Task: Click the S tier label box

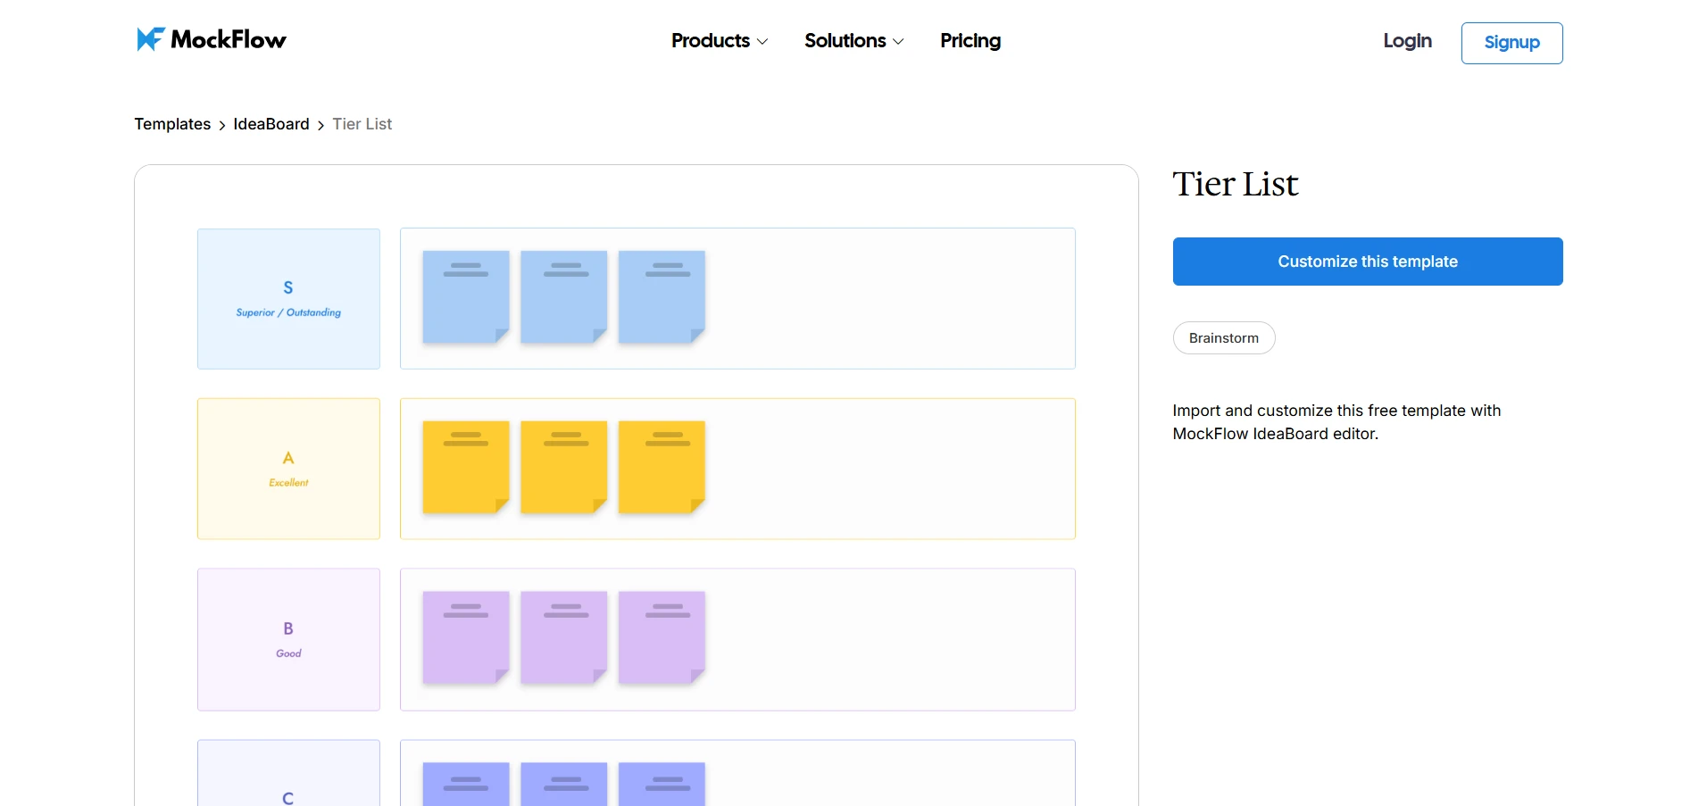Action: pyautogui.click(x=288, y=298)
